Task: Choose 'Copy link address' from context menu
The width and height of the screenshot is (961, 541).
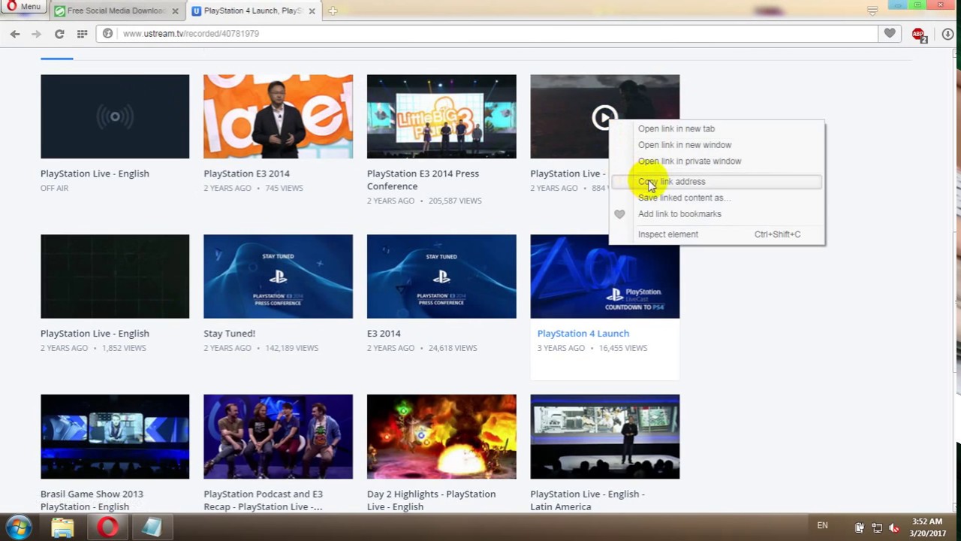Action: pyautogui.click(x=671, y=181)
